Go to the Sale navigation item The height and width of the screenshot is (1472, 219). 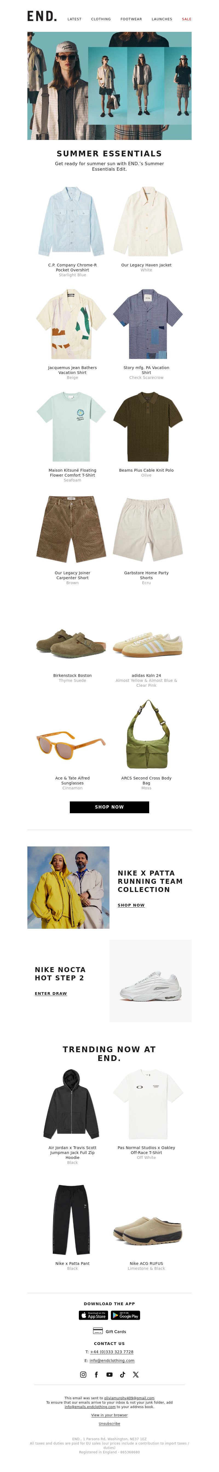click(186, 19)
